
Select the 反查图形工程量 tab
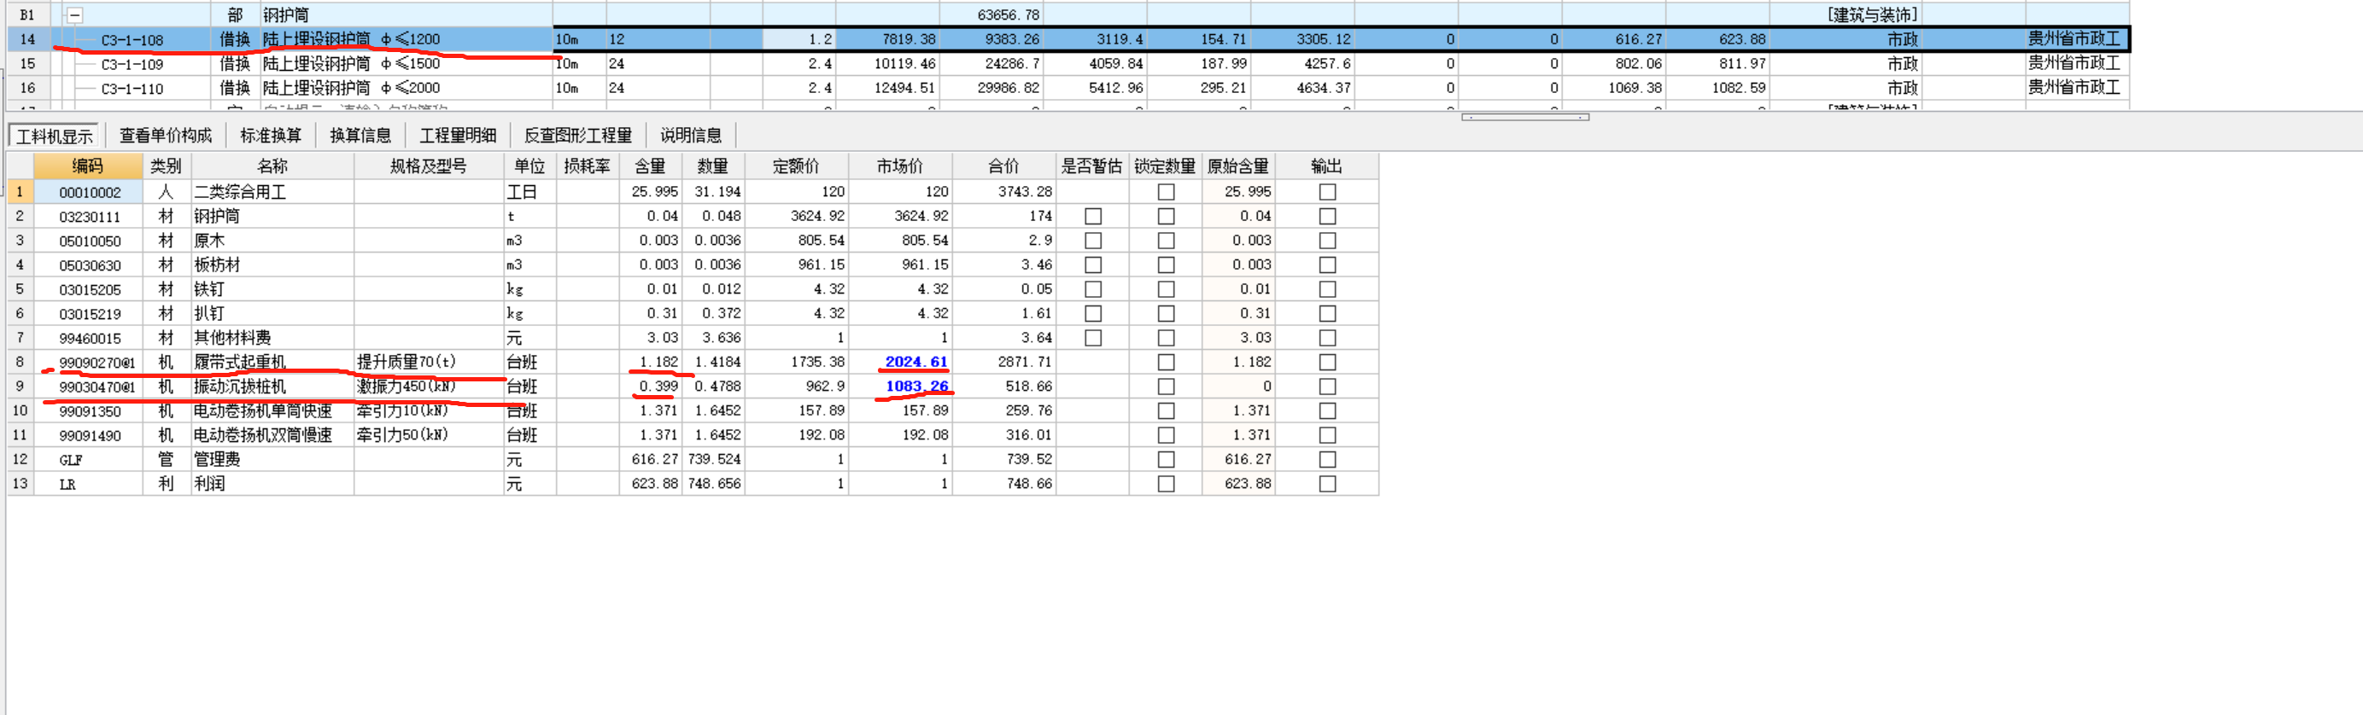coord(578,136)
